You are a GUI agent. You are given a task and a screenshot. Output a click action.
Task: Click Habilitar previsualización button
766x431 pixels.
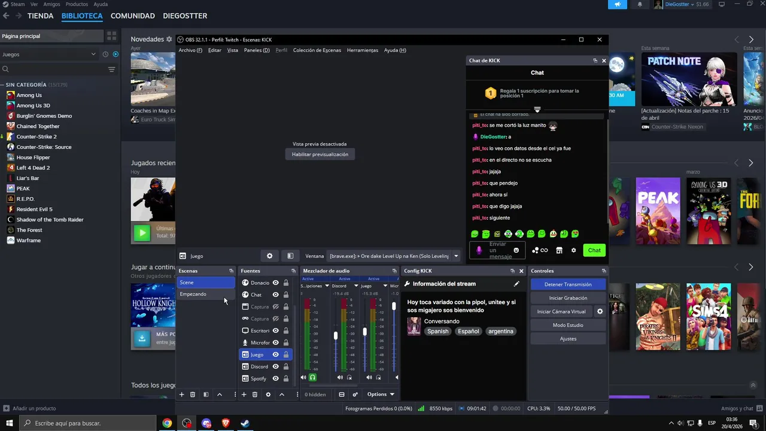320,154
